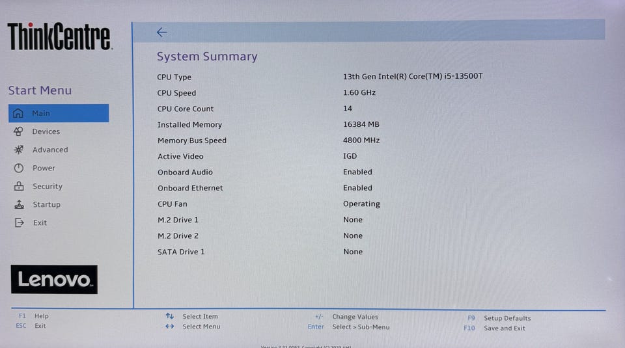Click the ThinkCentre logo
Screen dimensions: 625x348
click(x=60, y=36)
